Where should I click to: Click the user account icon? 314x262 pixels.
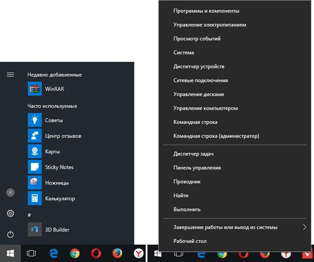10,192
